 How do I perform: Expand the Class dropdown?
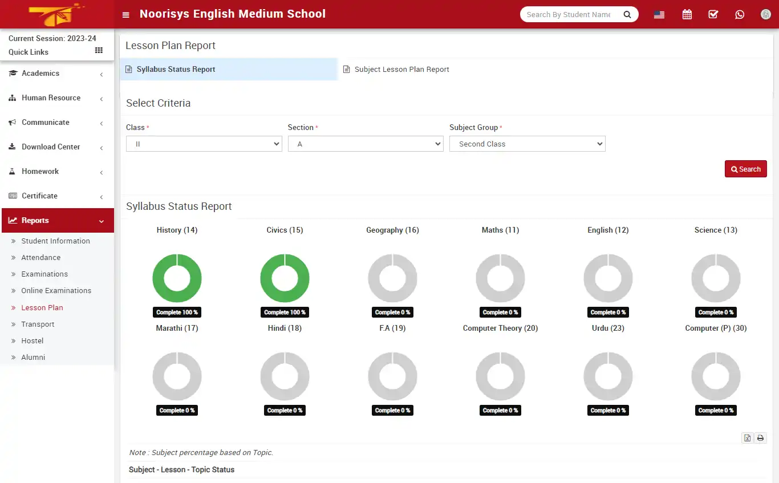(204, 143)
